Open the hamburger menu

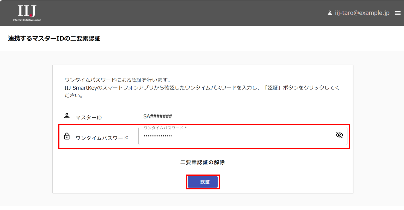(x=397, y=13)
